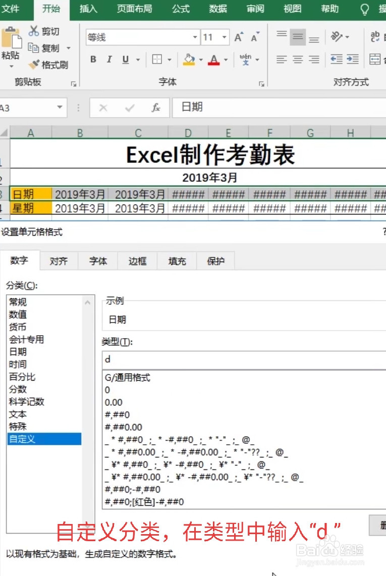Screen dimensions: 386x576
Task: Click the cell borders icon
Action: click(x=157, y=59)
